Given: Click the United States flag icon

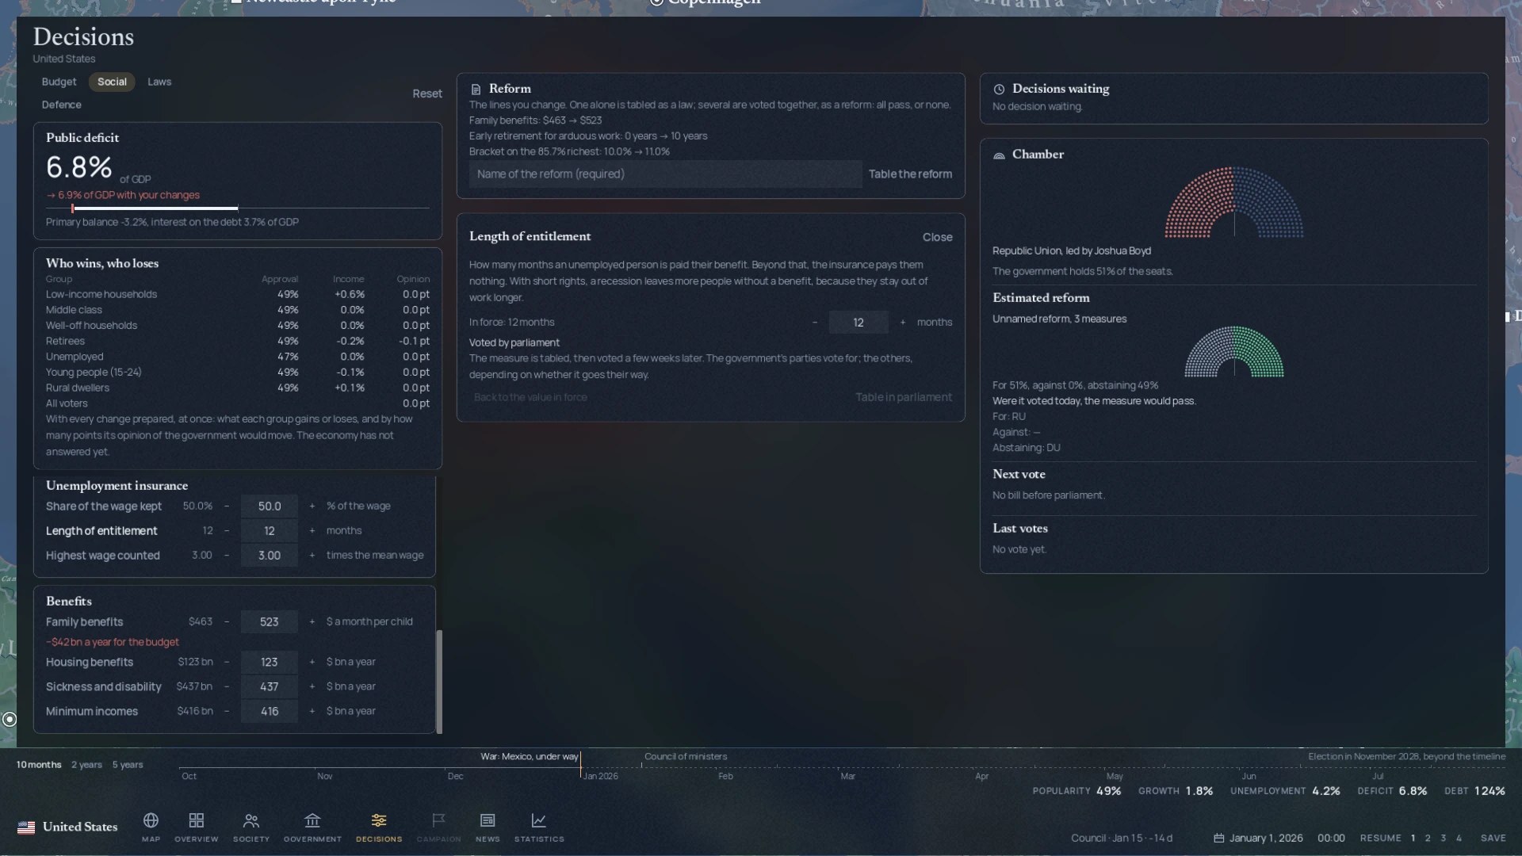Looking at the screenshot, I should 26,827.
